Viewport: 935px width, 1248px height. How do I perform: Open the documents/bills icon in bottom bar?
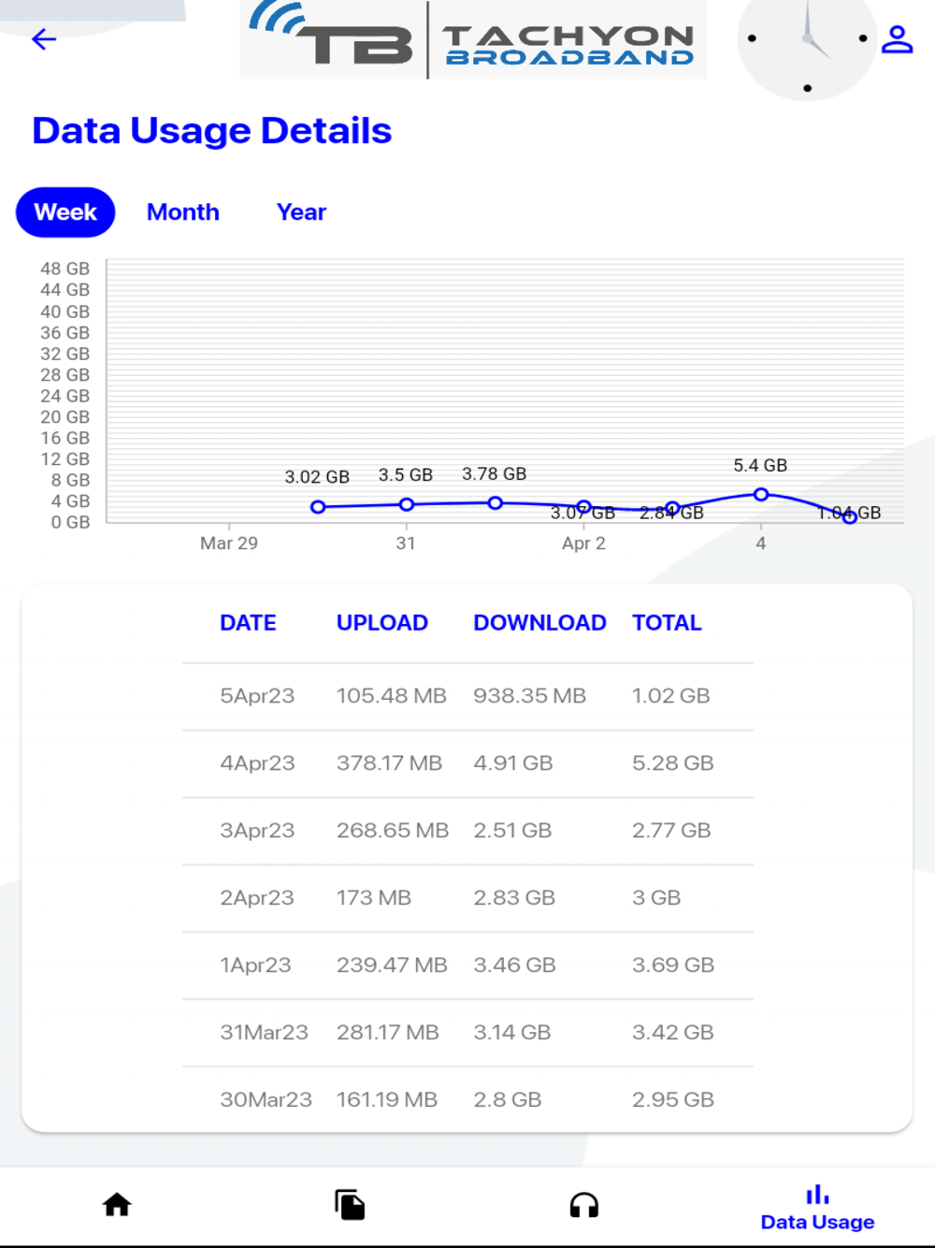[350, 1204]
